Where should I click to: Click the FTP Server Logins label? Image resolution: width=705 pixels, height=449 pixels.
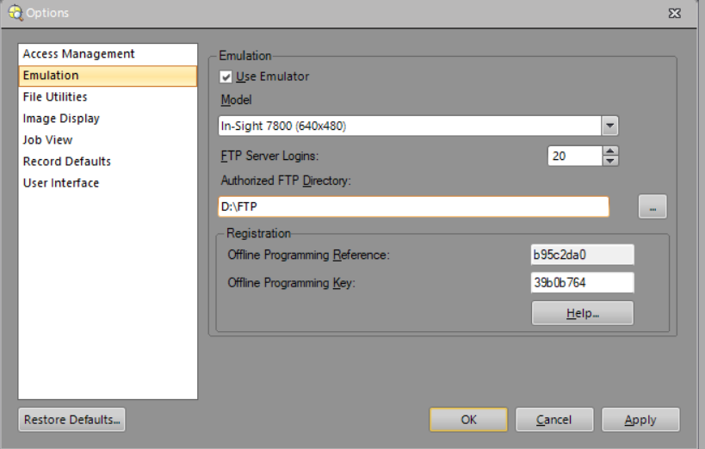click(x=269, y=156)
